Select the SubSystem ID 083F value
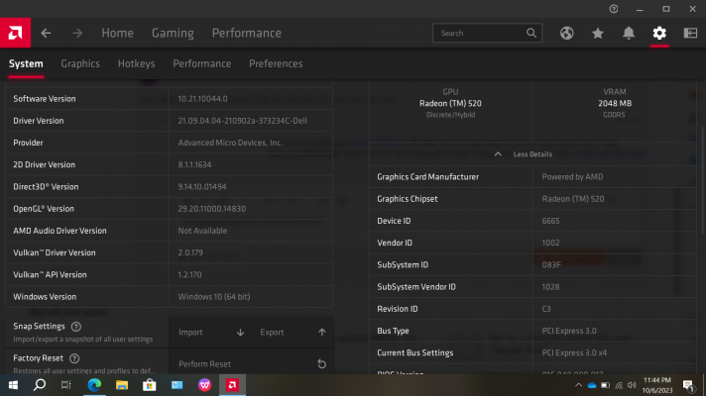 pos(551,264)
